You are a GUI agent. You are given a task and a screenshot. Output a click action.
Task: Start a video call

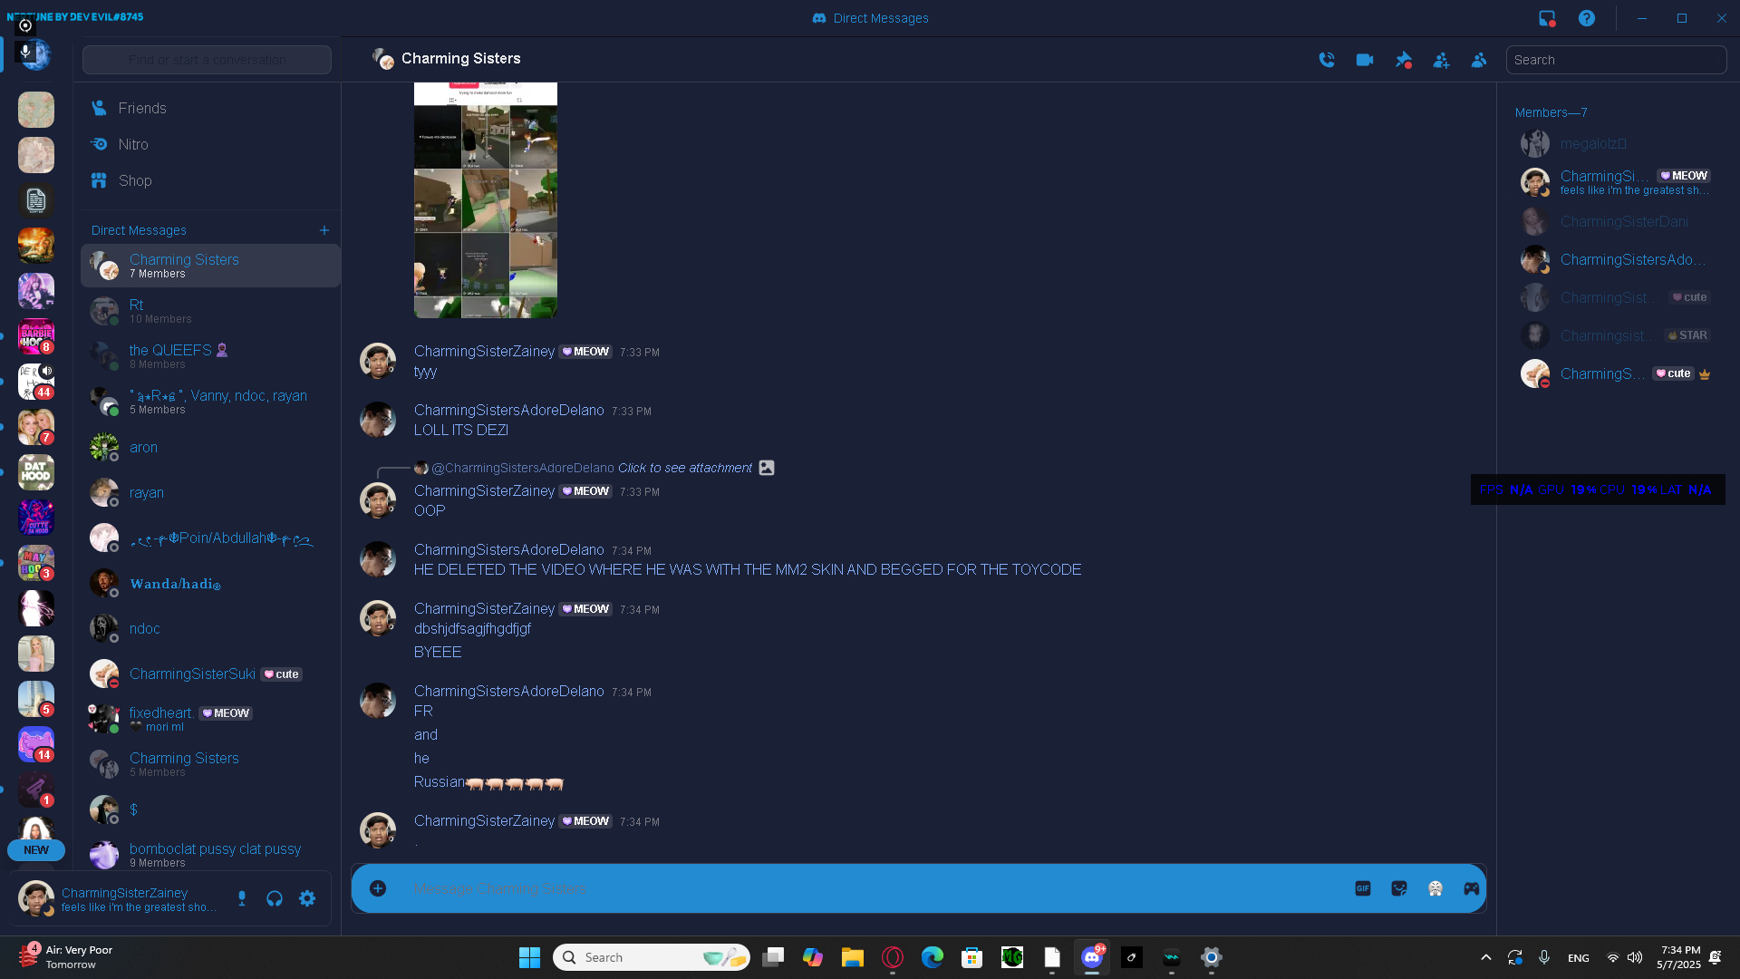(1365, 60)
